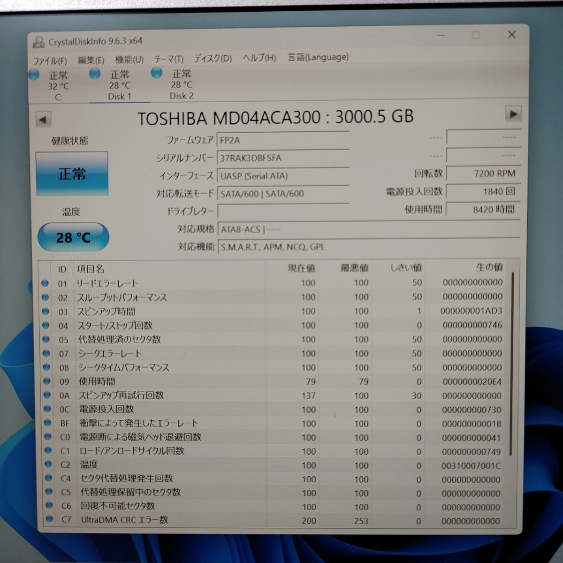
Task: Click the CrystalDiskInfo app icon in title bar
Action: click(x=38, y=42)
